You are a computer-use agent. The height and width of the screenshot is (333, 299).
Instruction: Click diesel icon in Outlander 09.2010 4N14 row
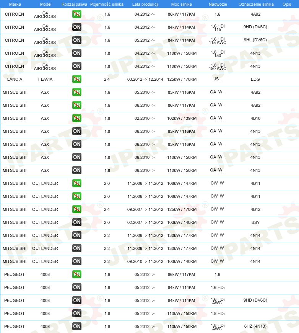[x=76, y=261]
